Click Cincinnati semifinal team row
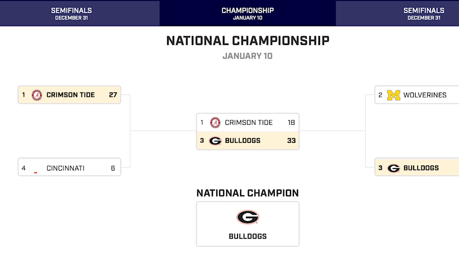This screenshot has height=258, width=459. point(69,168)
